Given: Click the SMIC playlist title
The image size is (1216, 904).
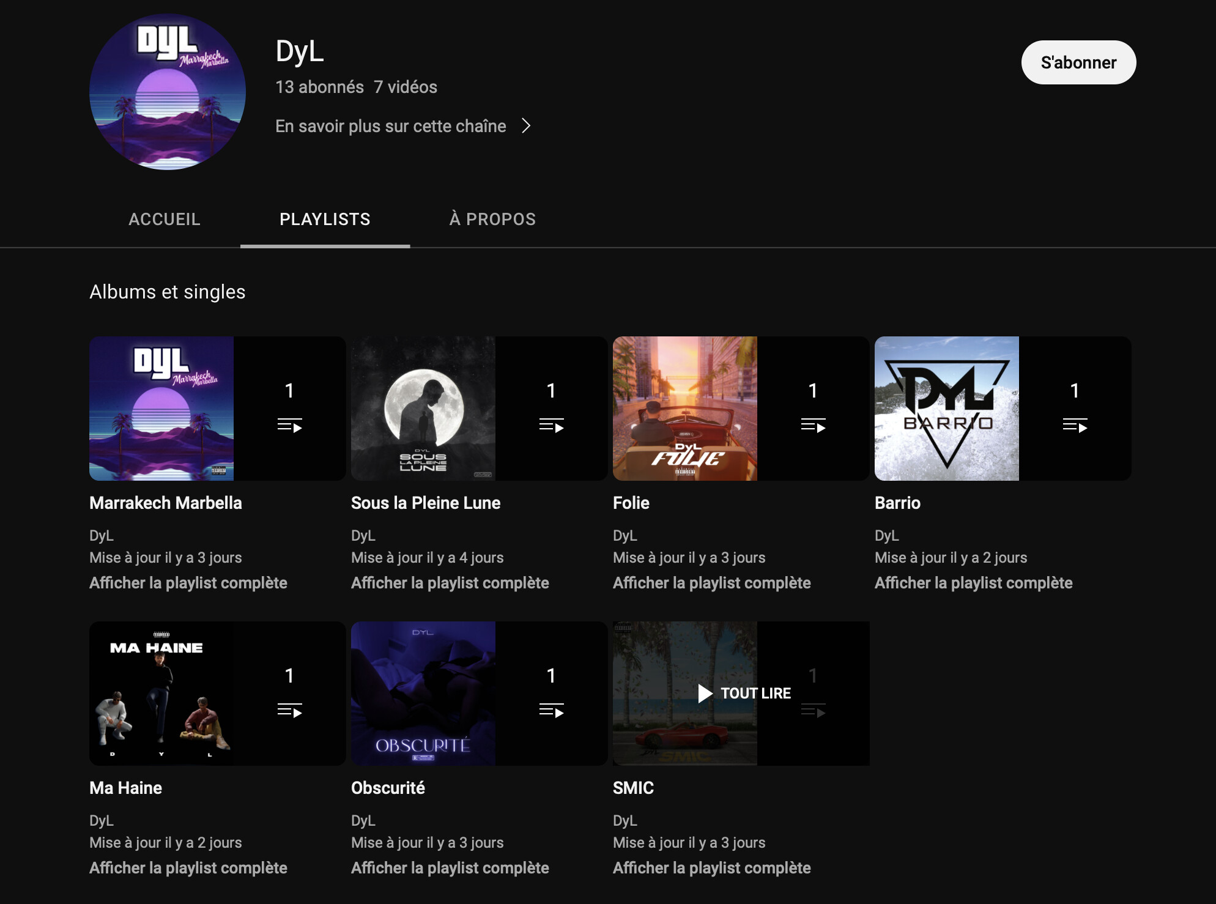Looking at the screenshot, I should 633,788.
